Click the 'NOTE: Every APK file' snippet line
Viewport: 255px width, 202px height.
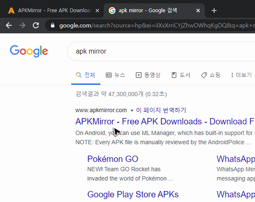click(x=163, y=142)
